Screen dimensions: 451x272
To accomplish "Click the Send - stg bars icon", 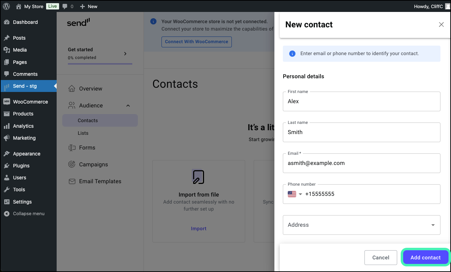I will coord(7,86).
